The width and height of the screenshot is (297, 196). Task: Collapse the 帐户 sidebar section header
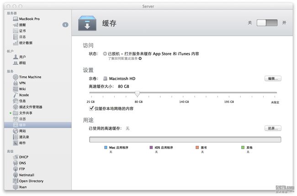(10, 51)
